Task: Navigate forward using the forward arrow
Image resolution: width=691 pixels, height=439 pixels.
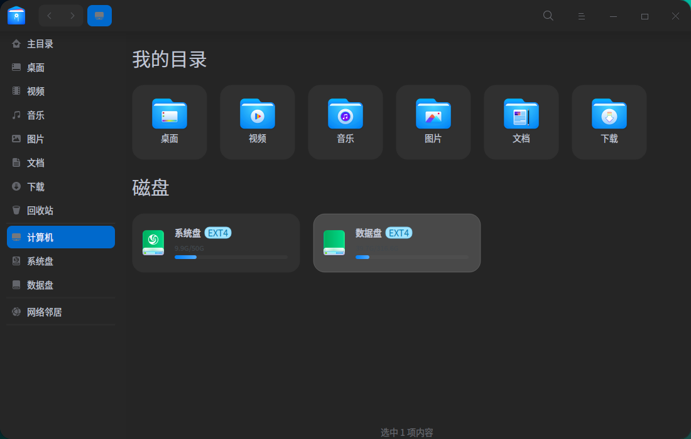Action: (x=73, y=16)
